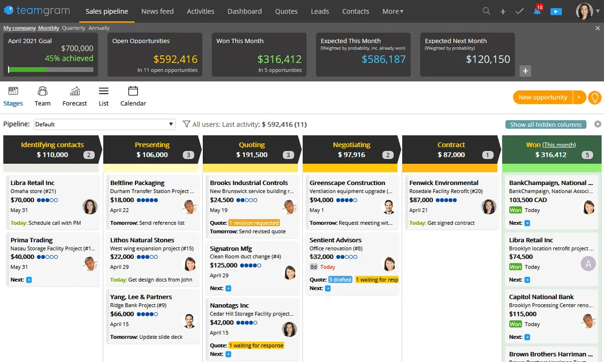Click Show all hidden columns button

pos(546,125)
